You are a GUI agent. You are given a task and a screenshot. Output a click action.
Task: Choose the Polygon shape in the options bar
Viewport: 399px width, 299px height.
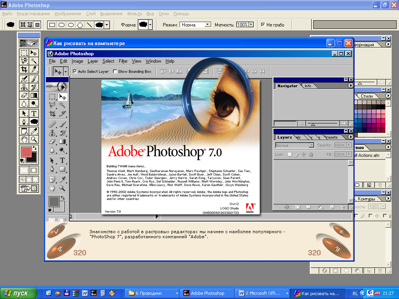tap(80, 25)
